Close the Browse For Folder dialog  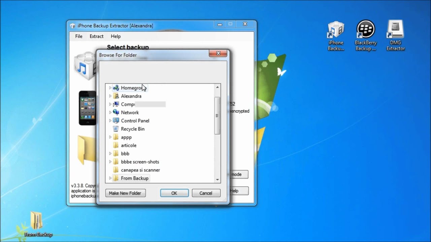tap(218, 53)
